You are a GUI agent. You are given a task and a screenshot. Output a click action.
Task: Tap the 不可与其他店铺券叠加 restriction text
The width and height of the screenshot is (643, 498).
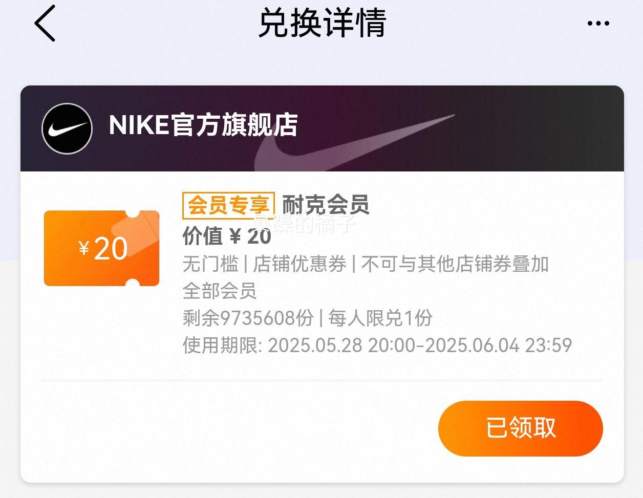pyautogui.click(x=455, y=264)
